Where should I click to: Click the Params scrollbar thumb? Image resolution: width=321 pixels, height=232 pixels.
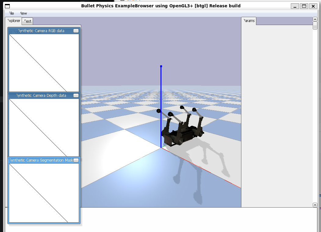(x=315, y=25)
